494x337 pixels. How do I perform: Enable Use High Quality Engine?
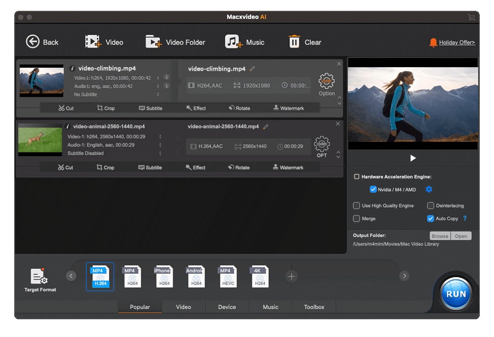click(x=356, y=206)
